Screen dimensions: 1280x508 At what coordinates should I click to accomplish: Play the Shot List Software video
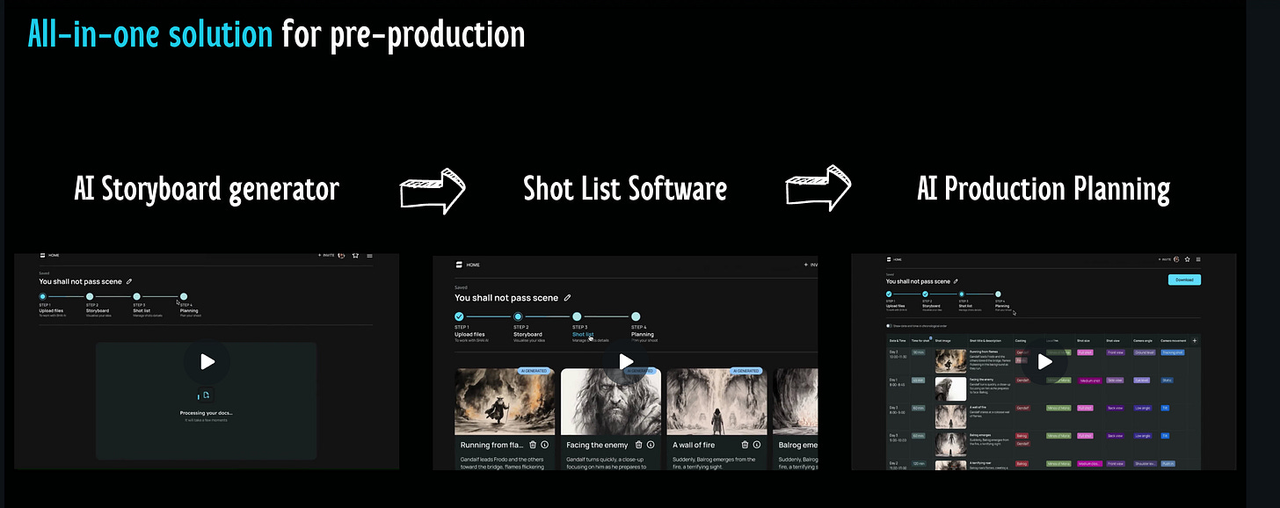coord(626,361)
